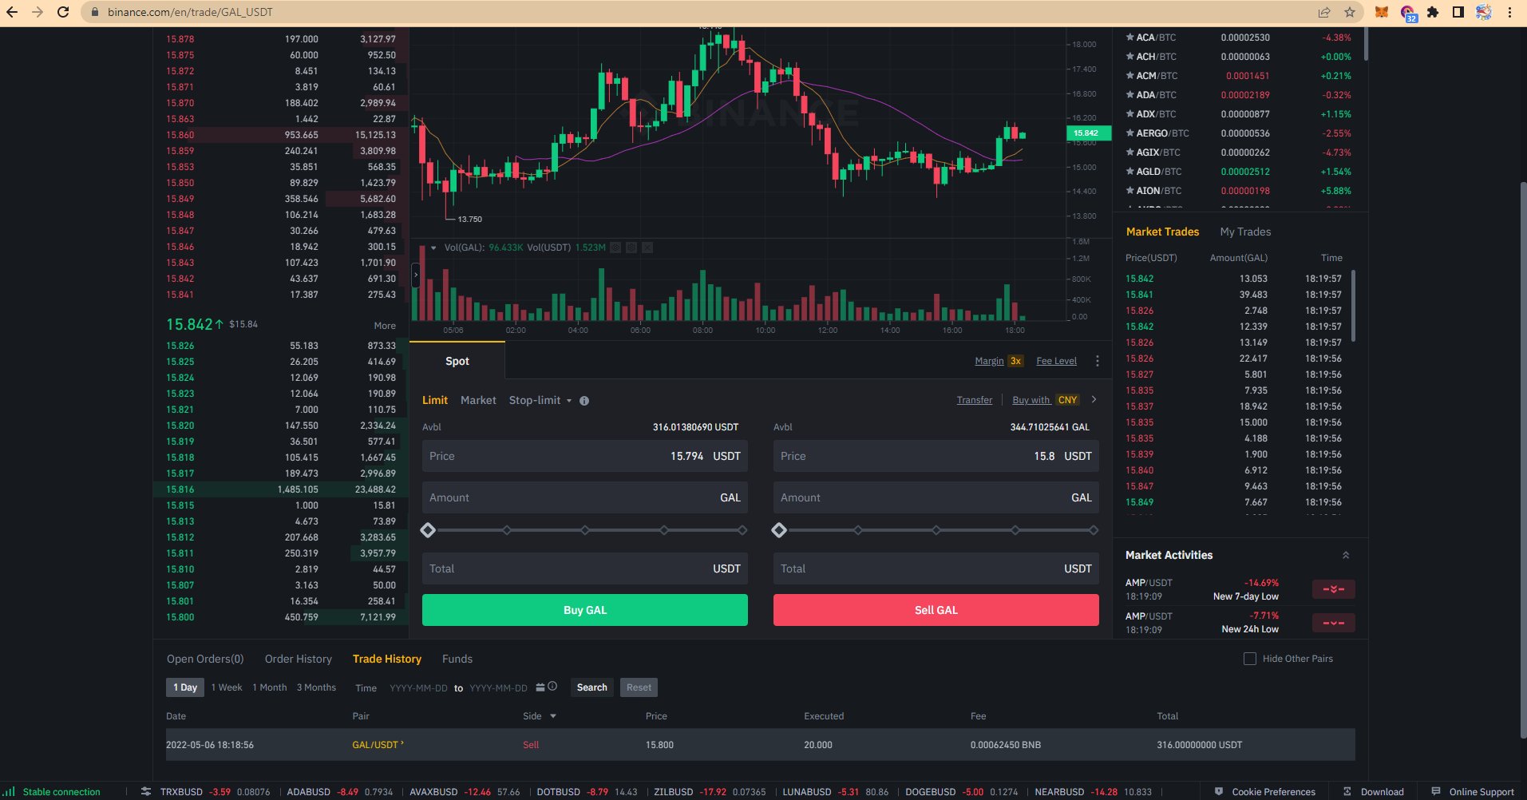Click the Sell GAL button
Image resolution: width=1527 pixels, height=800 pixels.
(936, 610)
